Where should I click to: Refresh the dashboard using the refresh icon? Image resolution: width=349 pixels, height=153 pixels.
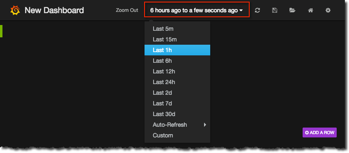pos(257,10)
